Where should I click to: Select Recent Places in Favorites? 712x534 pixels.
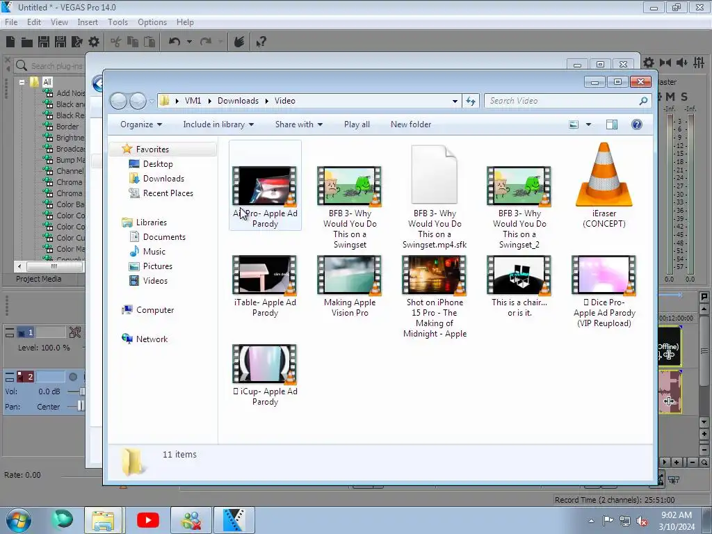[168, 193]
